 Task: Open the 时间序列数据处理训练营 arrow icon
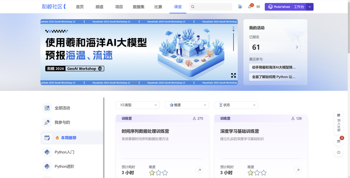199,170
